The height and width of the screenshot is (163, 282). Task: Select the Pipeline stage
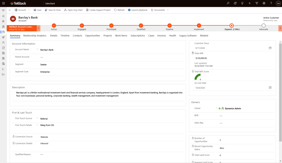(x=169, y=25)
